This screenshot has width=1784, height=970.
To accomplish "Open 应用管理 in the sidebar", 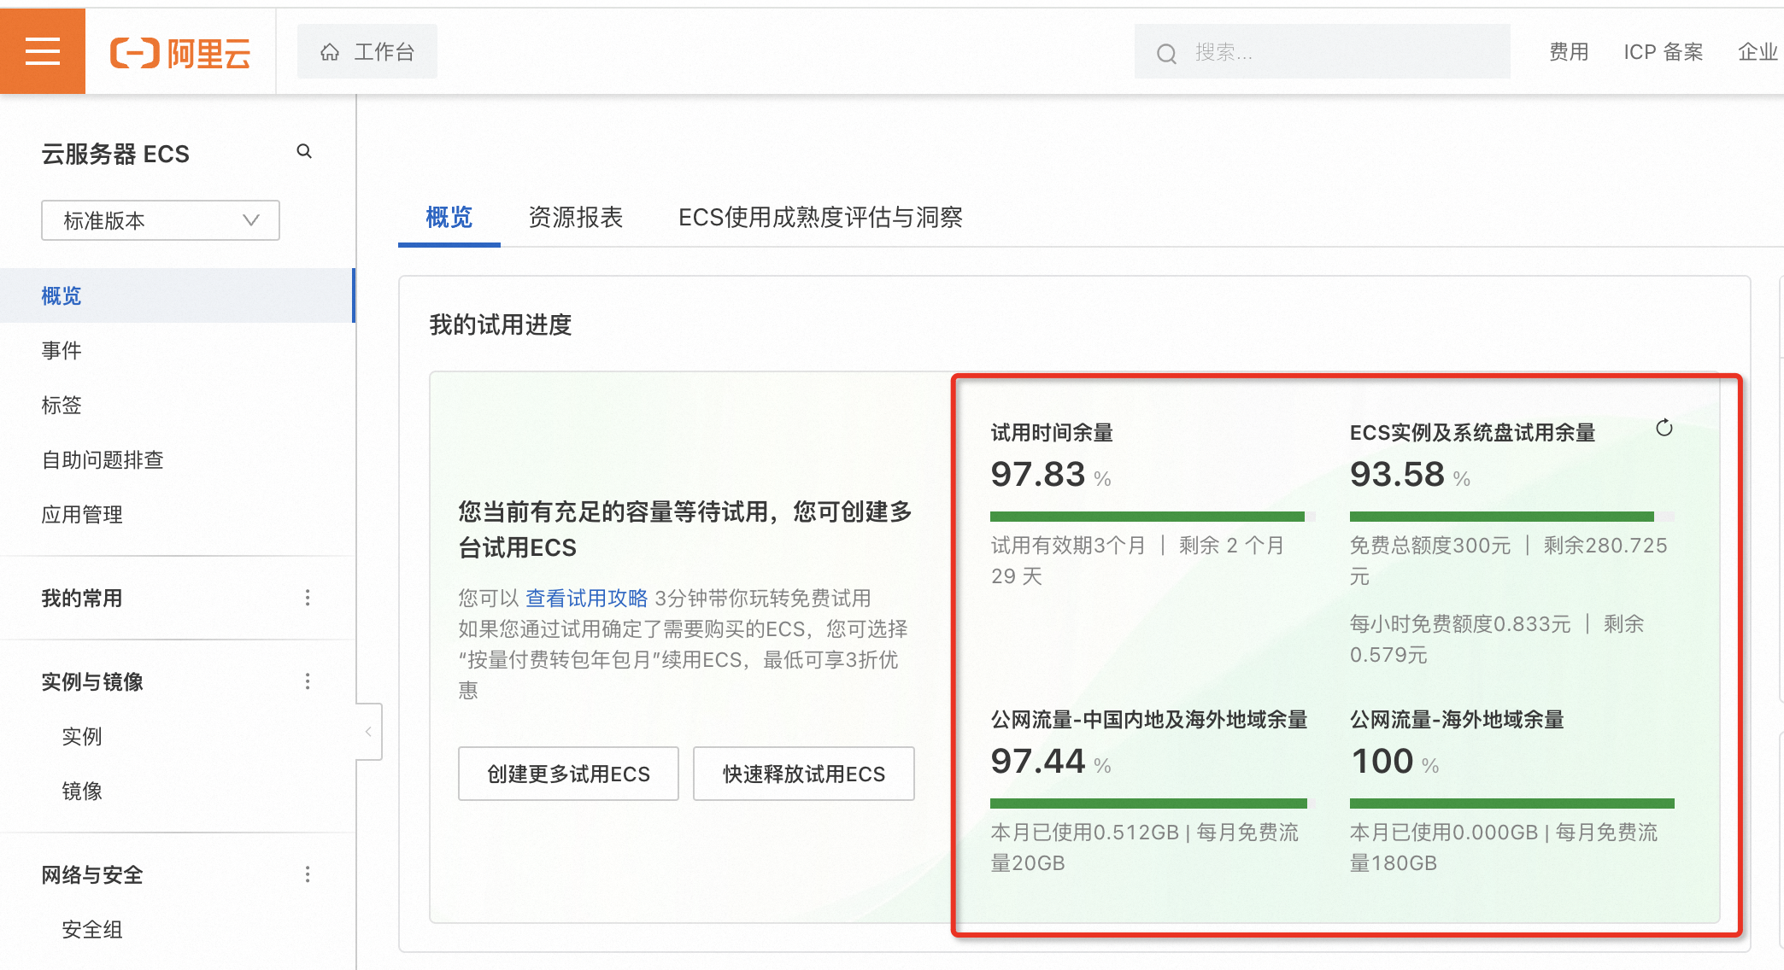I will tap(177, 514).
